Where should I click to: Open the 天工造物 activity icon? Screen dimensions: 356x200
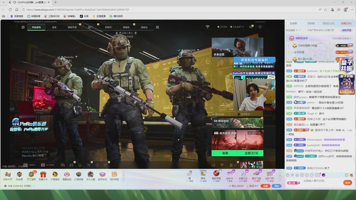[x=31, y=176]
